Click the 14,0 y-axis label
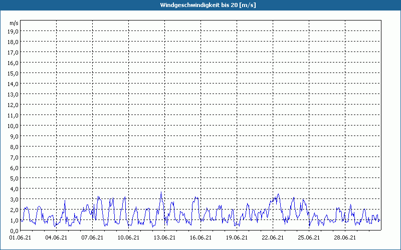The width and height of the screenshot is (401, 250). coord(14,84)
